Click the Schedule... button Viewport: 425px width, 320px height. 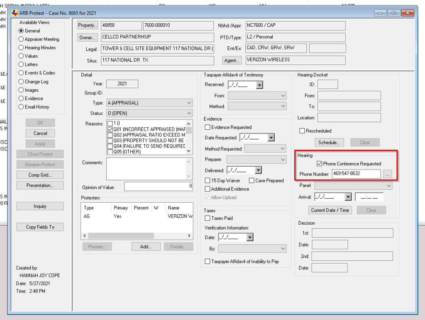(329, 143)
